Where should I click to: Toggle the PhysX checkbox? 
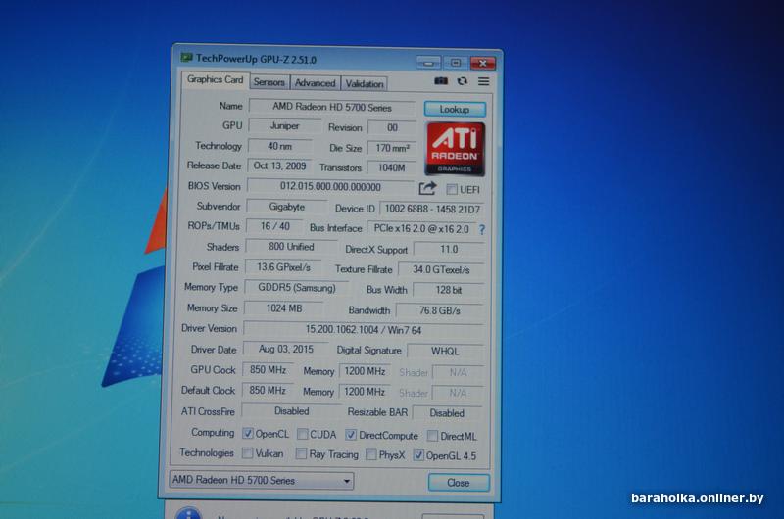371,454
